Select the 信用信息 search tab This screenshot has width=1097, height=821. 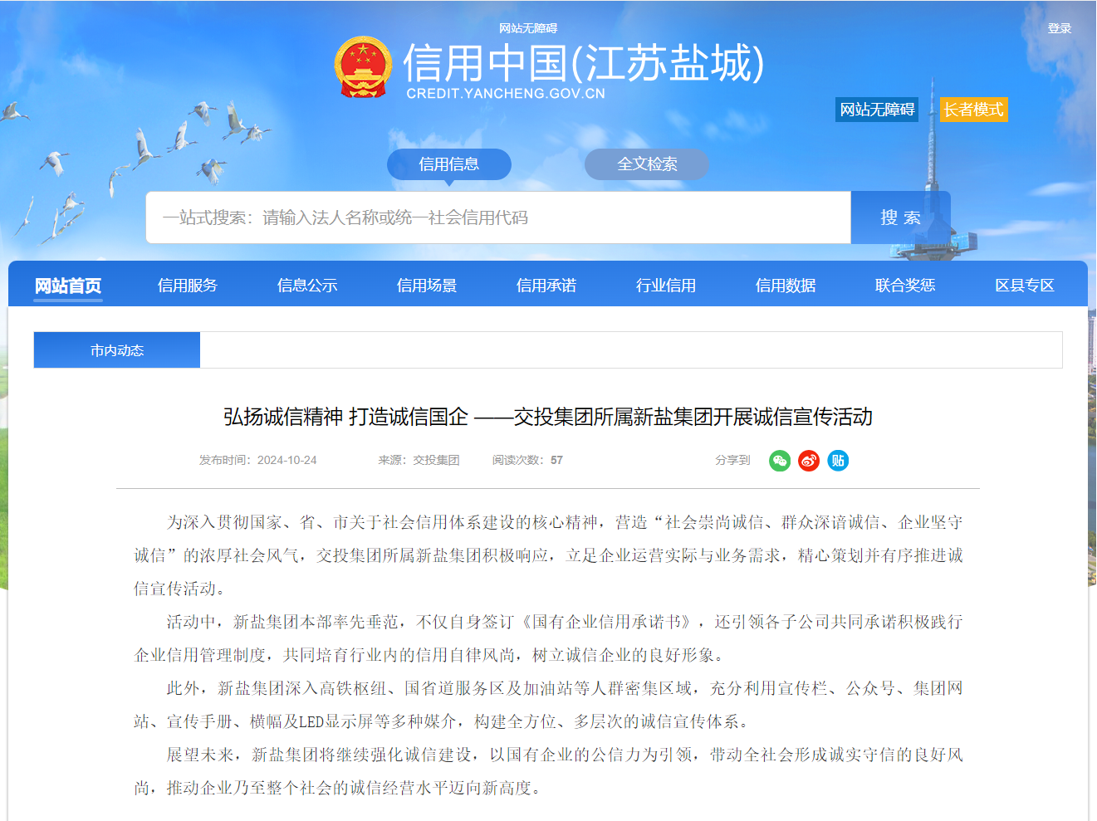(448, 164)
